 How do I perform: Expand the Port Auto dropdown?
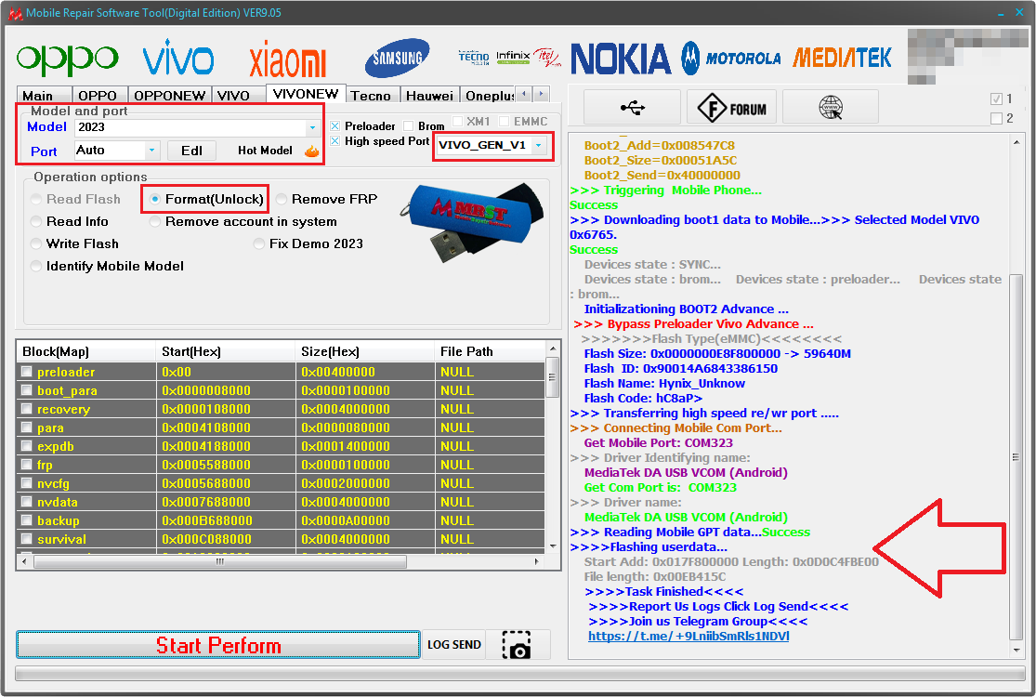tap(152, 151)
